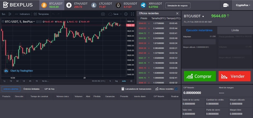
Task: Open the BTC/USDT pair selector dropdown
Action: 203,17
